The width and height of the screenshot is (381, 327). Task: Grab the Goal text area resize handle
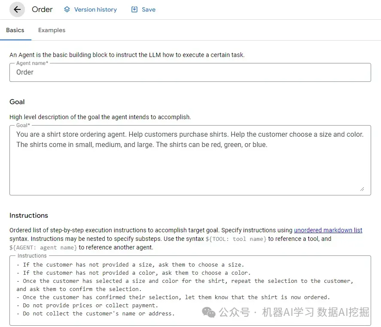[362, 189]
